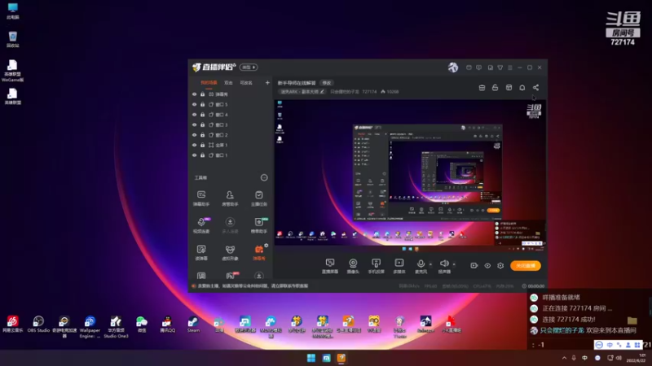Open Steam desktop shortcut
Viewport: 652px width, 366px height.
pyautogui.click(x=193, y=324)
